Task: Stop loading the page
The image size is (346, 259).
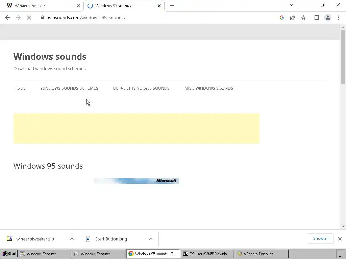Action: (29, 18)
